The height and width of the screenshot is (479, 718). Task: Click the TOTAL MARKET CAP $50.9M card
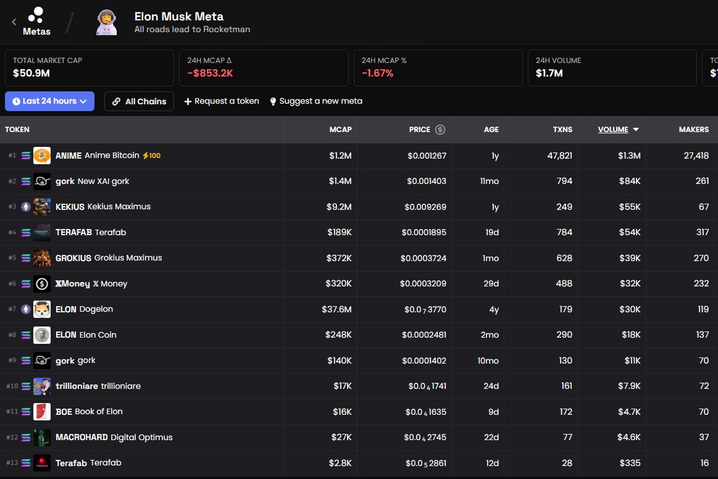pyautogui.click(x=90, y=68)
